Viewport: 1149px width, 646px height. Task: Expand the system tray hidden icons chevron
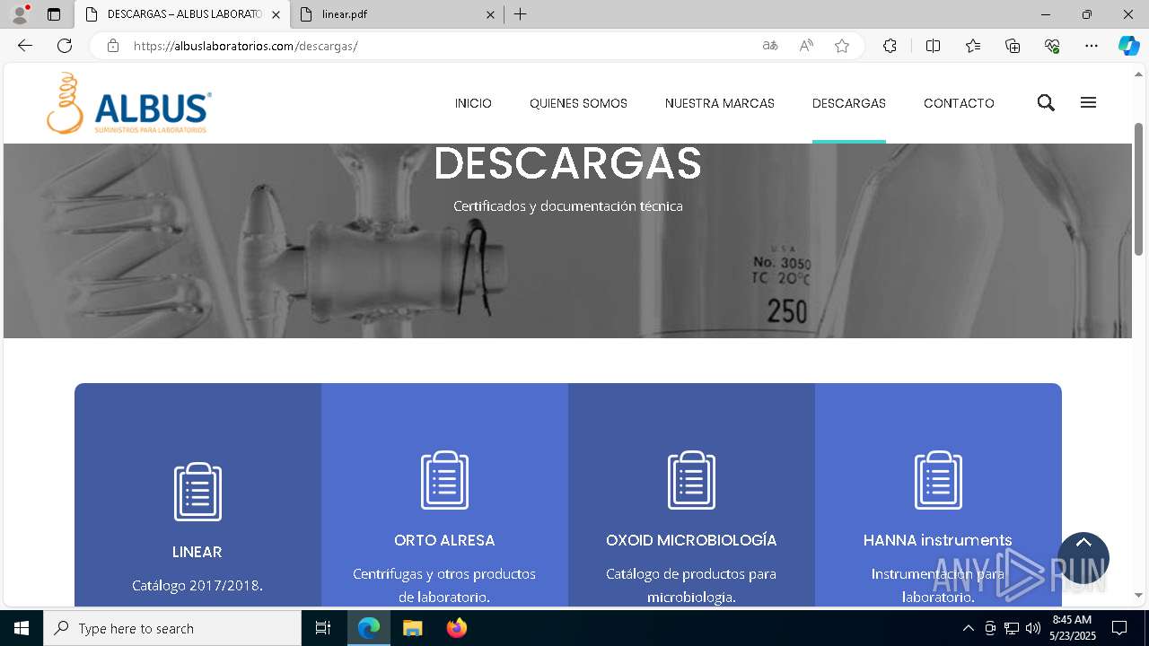pyautogui.click(x=968, y=628)
